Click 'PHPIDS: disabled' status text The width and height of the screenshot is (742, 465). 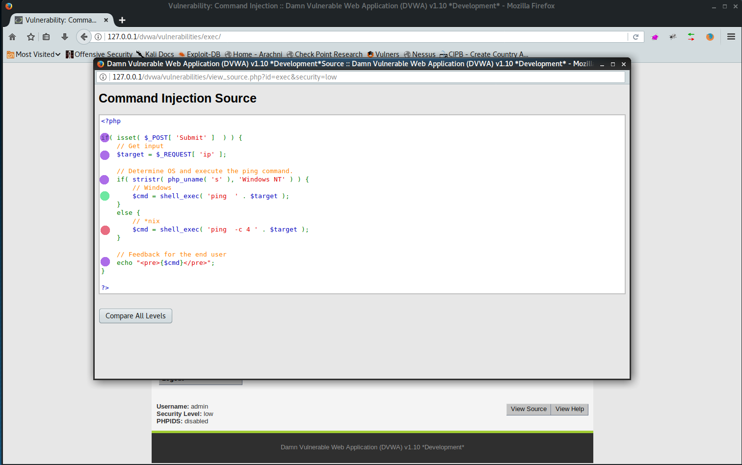182,421
